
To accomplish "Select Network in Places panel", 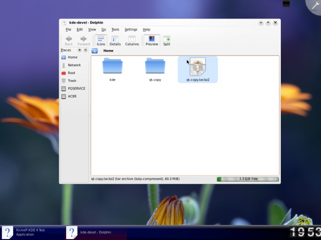I will pos(74,65).
